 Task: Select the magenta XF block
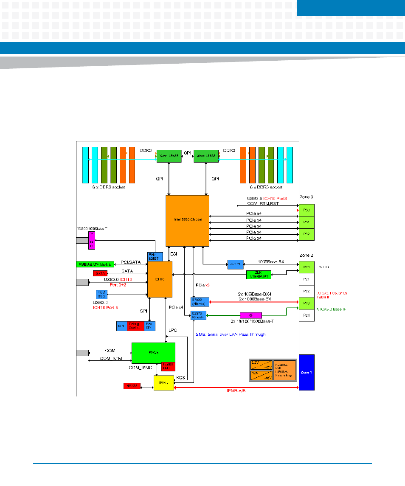click(x=251, y=315)
